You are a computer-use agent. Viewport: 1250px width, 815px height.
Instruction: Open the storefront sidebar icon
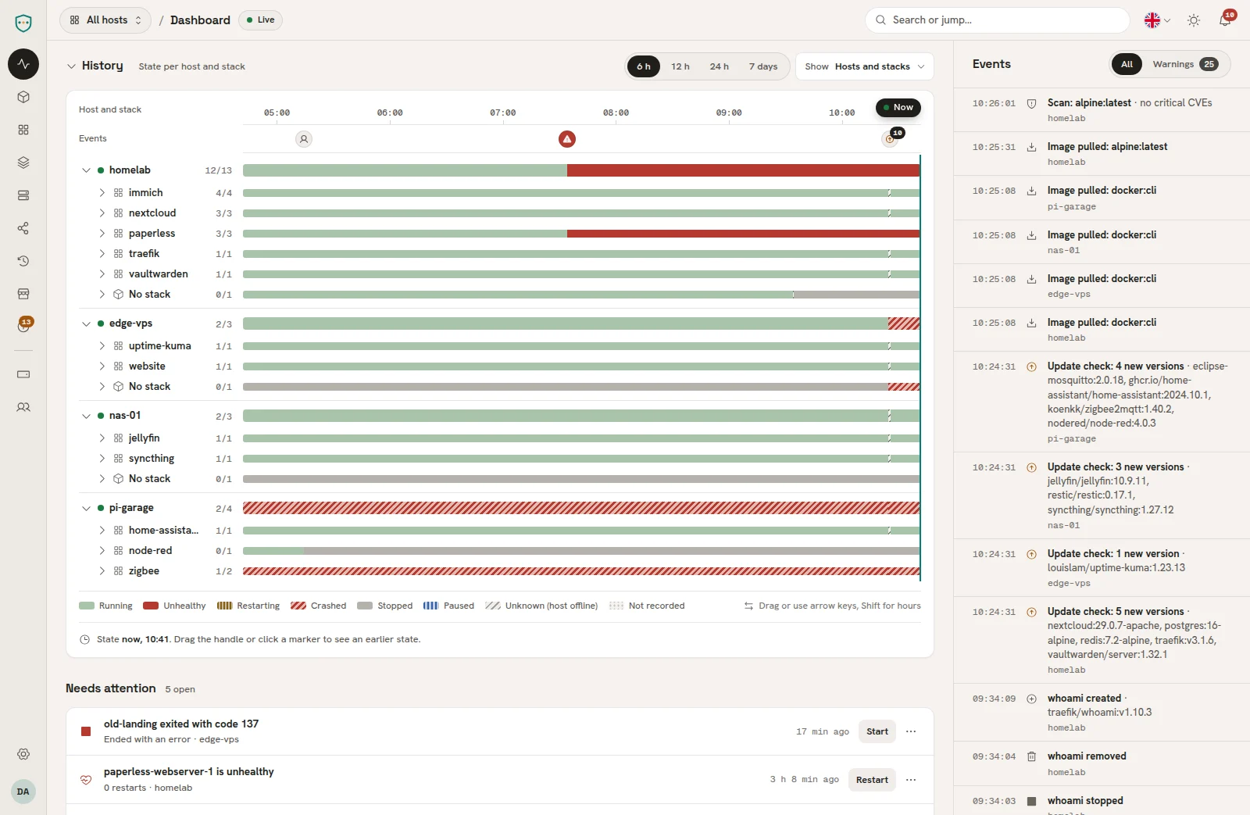23,294
